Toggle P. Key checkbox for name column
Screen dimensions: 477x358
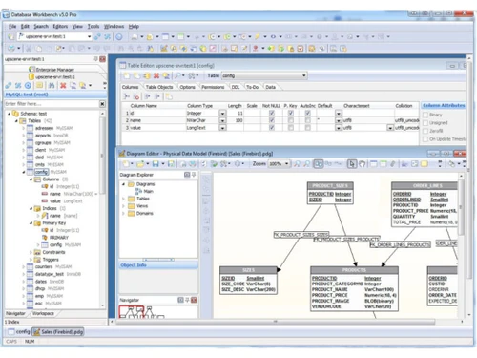[x=291, y=120]
